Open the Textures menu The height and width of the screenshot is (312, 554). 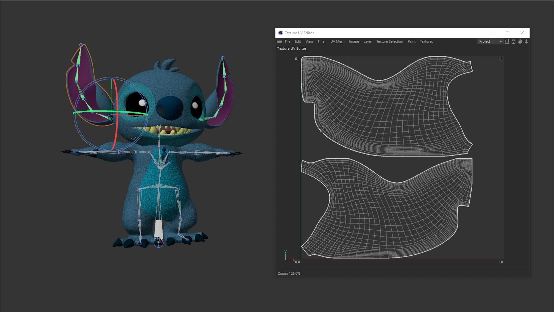point(426,42)
